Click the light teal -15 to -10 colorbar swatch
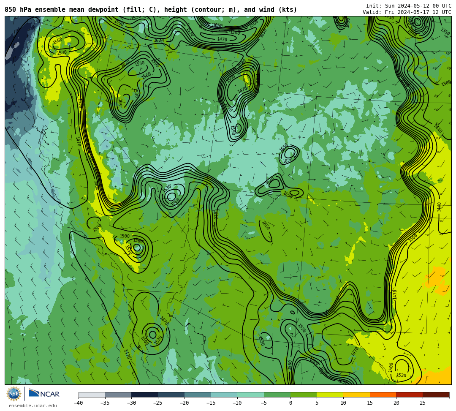456x411 pixels. pyautogui.click(x=224, y=395)
